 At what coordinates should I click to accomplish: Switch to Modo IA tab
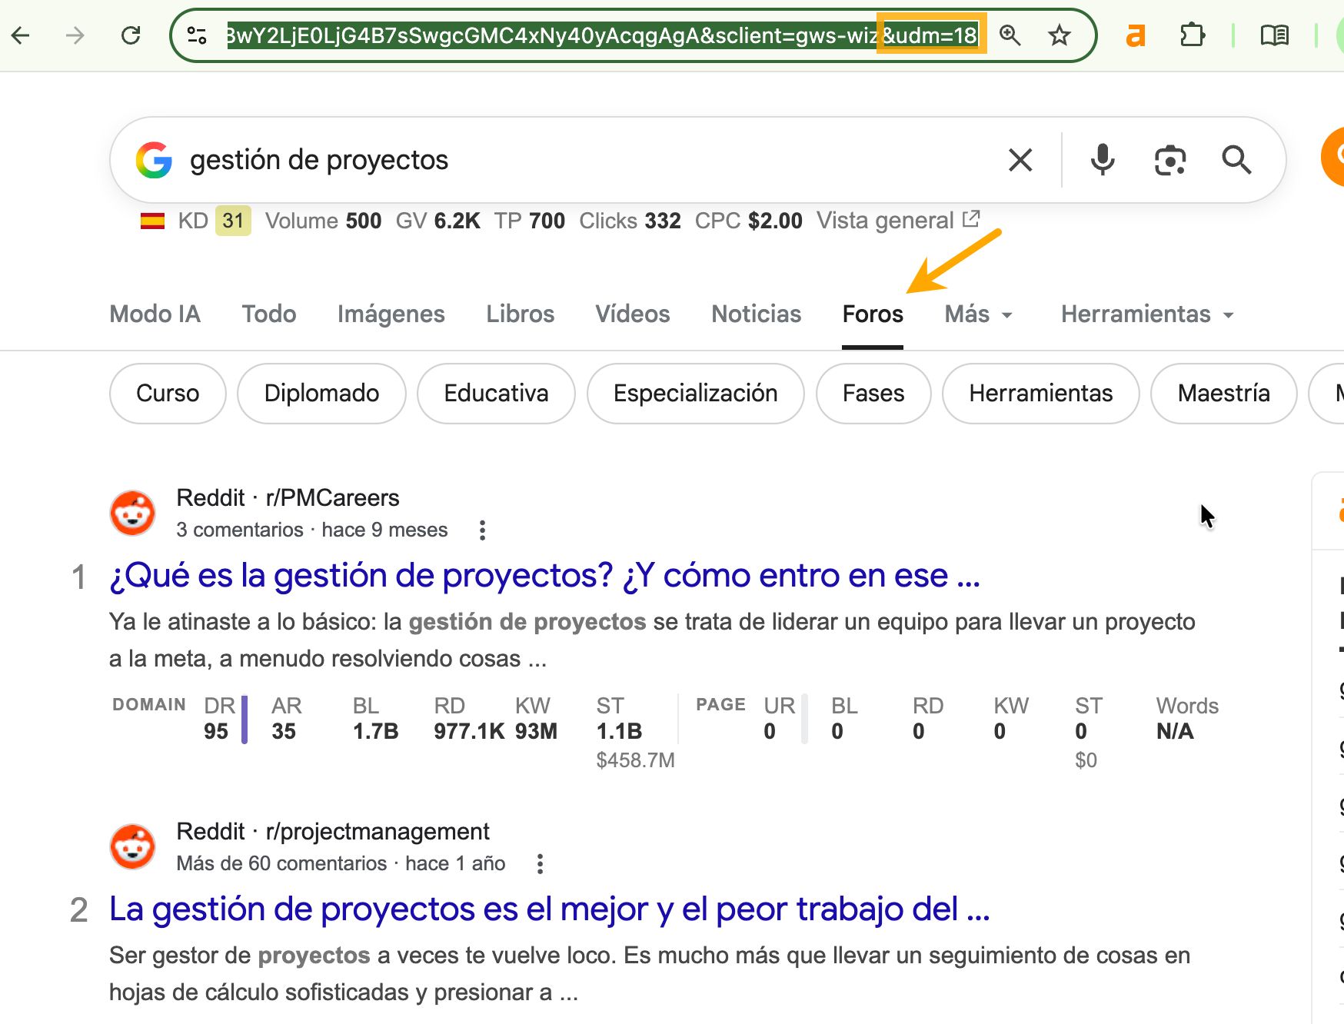tap(155, 314)
